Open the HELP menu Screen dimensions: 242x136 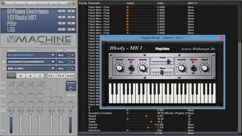63,3
